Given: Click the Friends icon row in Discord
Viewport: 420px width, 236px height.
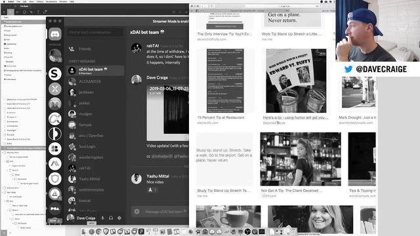Looking at the screenshot, I should click(95, 49).
